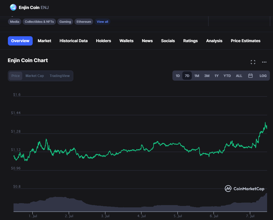Open the three-dot chart options menu

(264, 62)
